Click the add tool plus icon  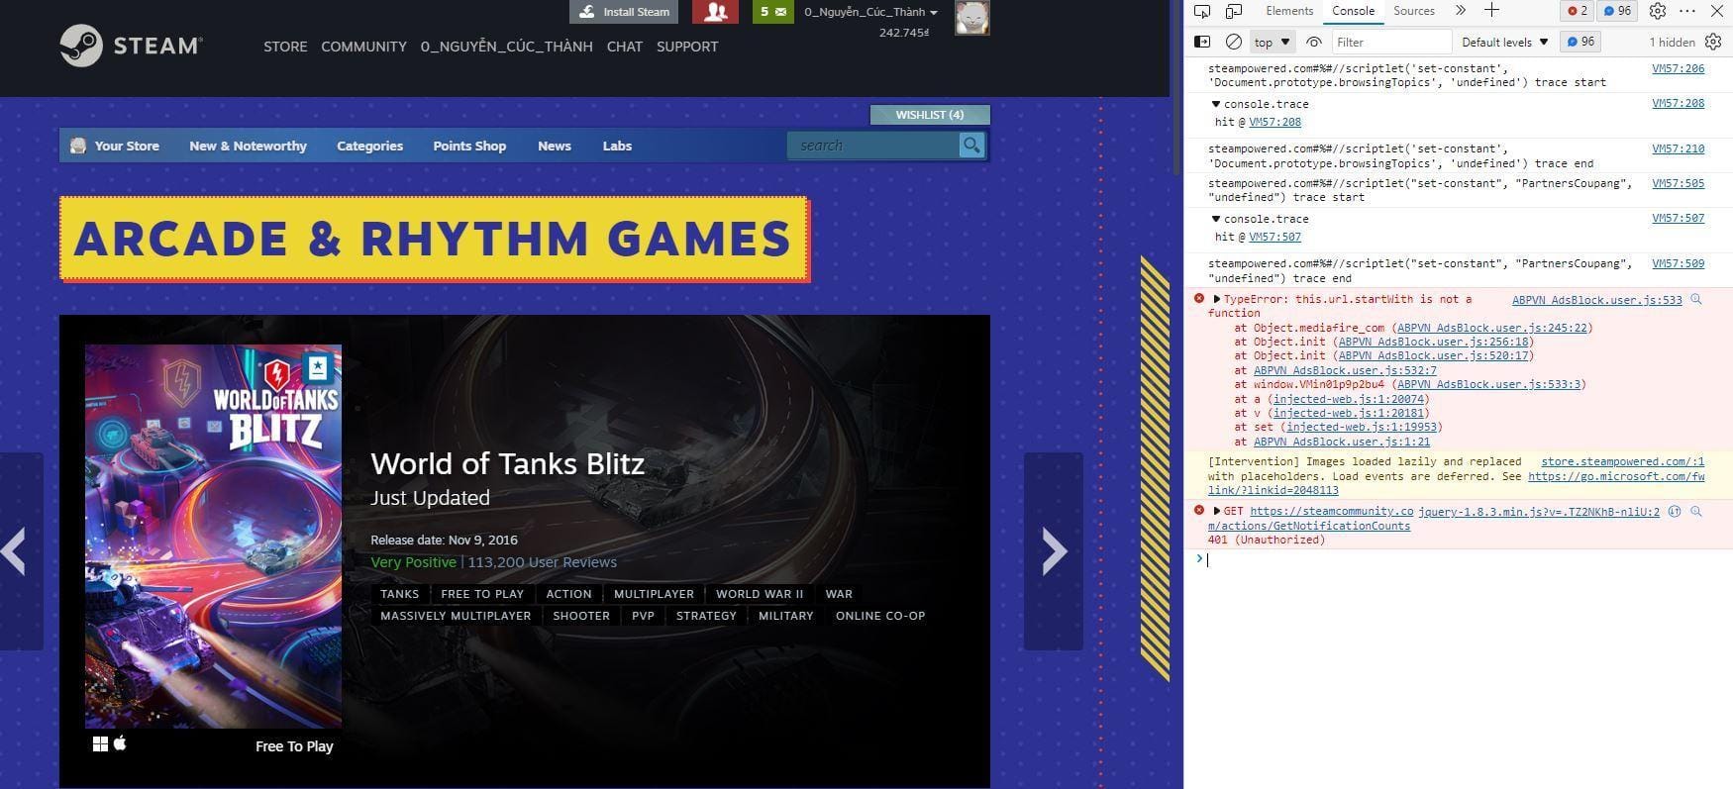[x=1491, y=10]
